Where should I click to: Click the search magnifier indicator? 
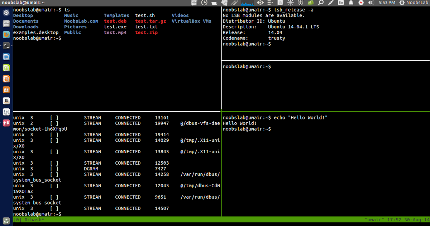pyautogui.click(x=320, y=3)
